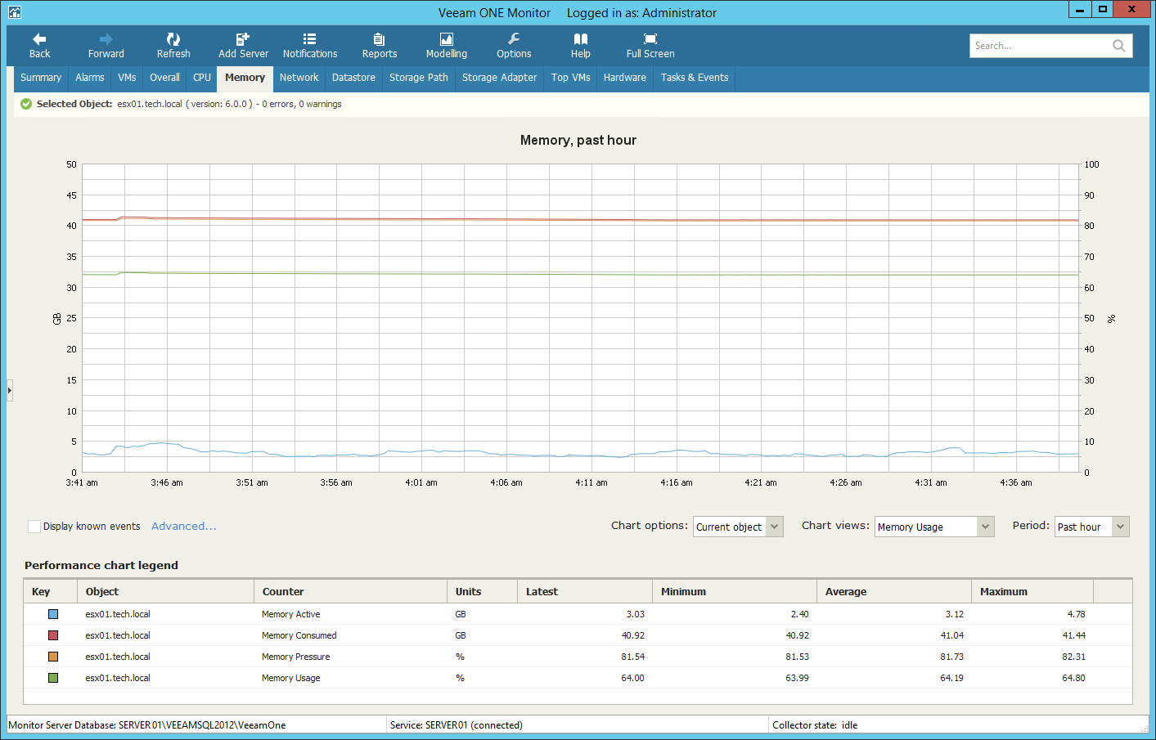Click the Service SERVER01 connected status
This screenshot has height=740, width=1156.
(x=457, y=725)
